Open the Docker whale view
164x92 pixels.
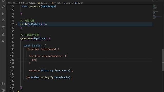(3, 41)
